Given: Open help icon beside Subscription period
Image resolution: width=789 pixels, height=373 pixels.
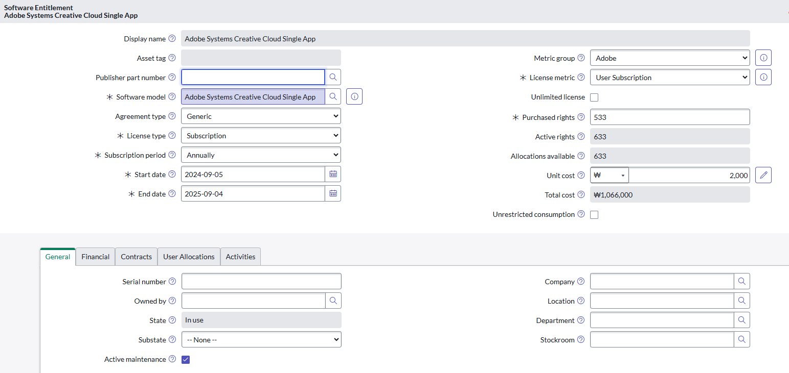Looking at the screenshot, I should [x=172, y=155].
